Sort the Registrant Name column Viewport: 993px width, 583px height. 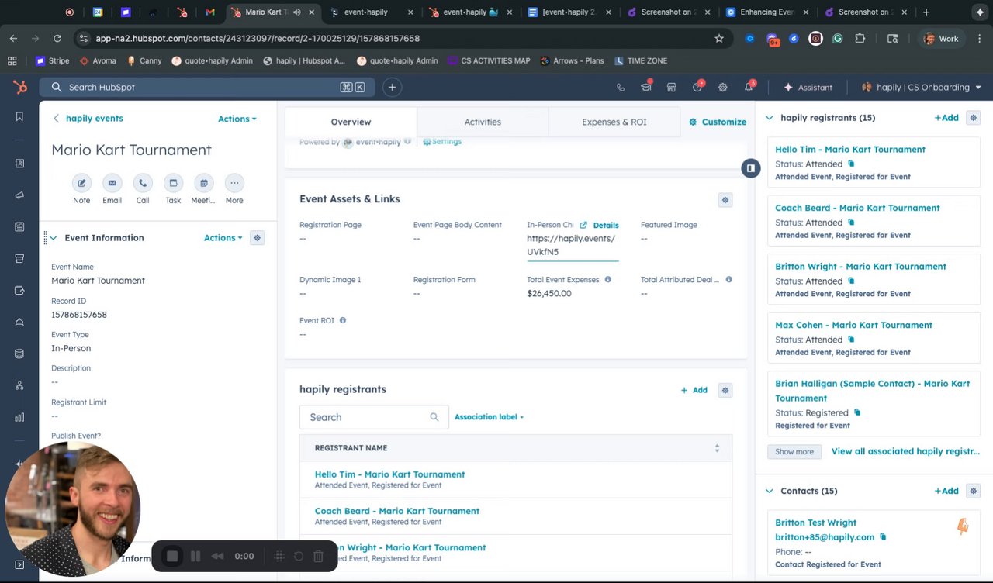[717, 448]
